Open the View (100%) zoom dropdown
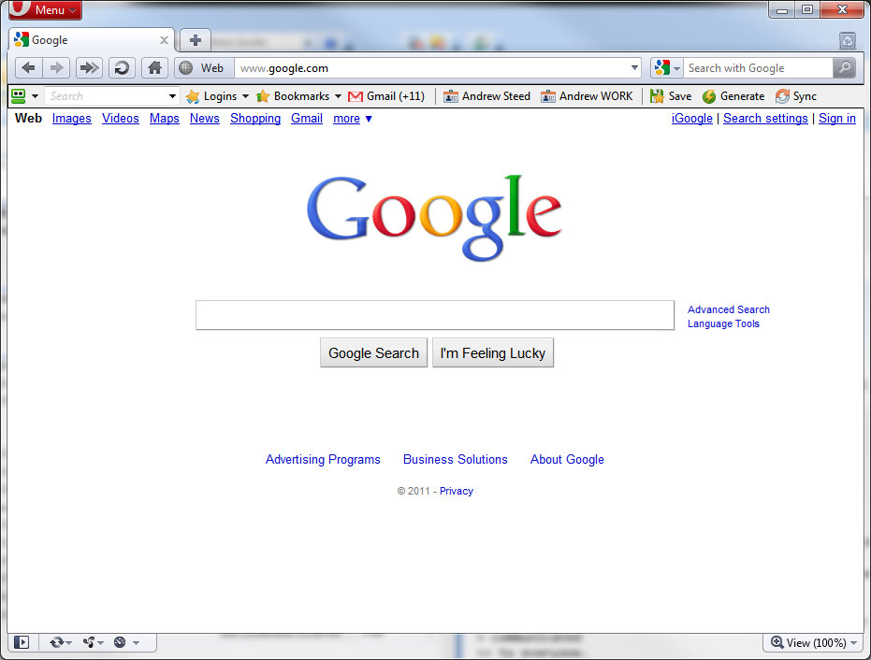The width and height of the screenshot is (871, 660). tap(814, 643)
